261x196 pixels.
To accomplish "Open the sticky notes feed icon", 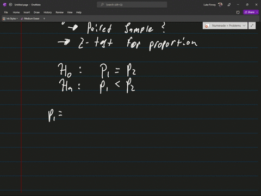I will click(x=238, y=13).
